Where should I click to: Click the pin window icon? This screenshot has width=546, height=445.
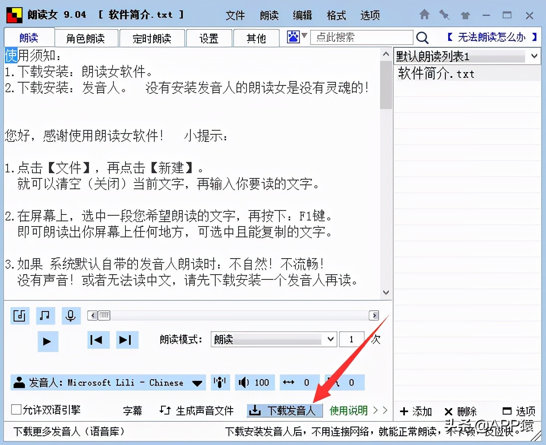(444, 15)
